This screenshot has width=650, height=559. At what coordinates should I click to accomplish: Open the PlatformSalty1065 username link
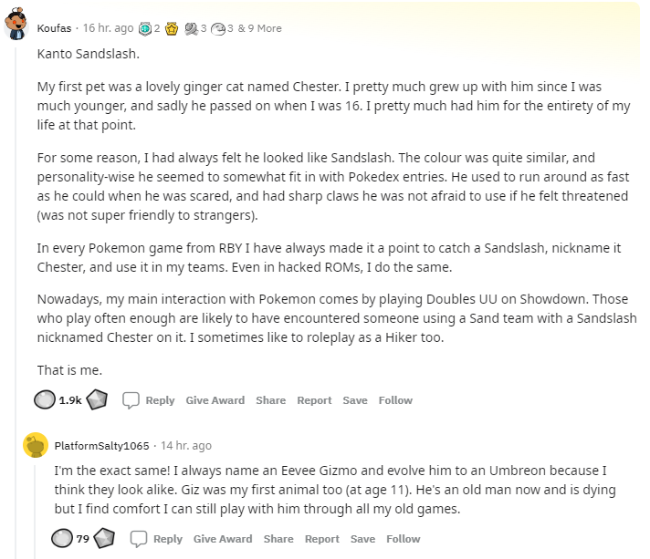click(x=101, y=446)
